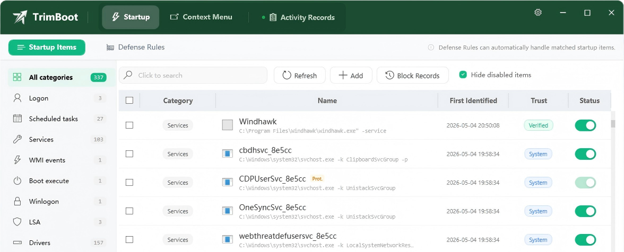
Task: Select the Startup Items sub-tab
Action: point(47,47)
